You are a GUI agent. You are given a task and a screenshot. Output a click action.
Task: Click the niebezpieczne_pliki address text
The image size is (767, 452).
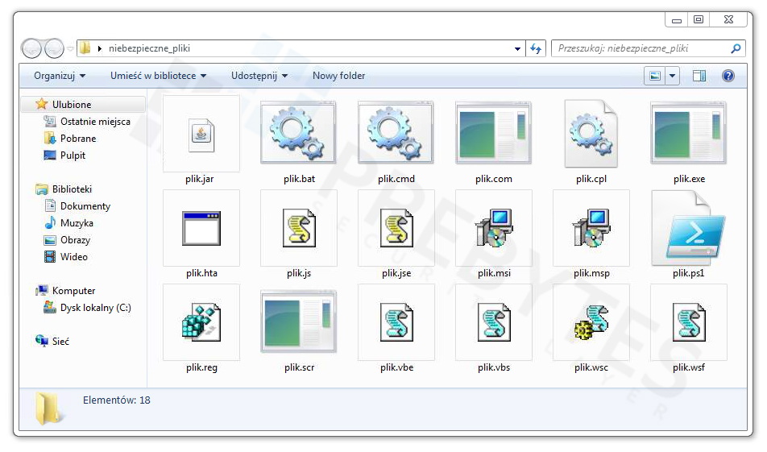149,48
